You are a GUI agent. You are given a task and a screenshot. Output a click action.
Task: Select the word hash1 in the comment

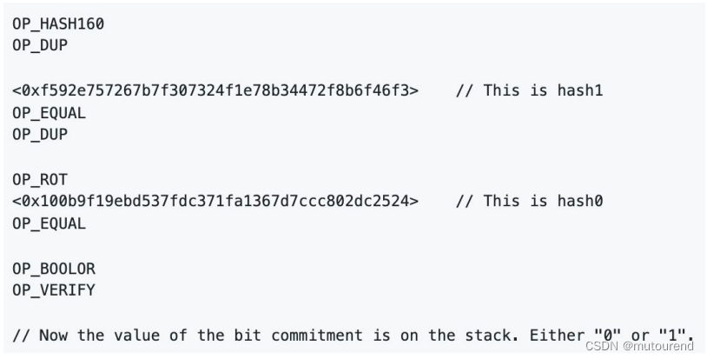pyautogui.click(x=580, y=90)
